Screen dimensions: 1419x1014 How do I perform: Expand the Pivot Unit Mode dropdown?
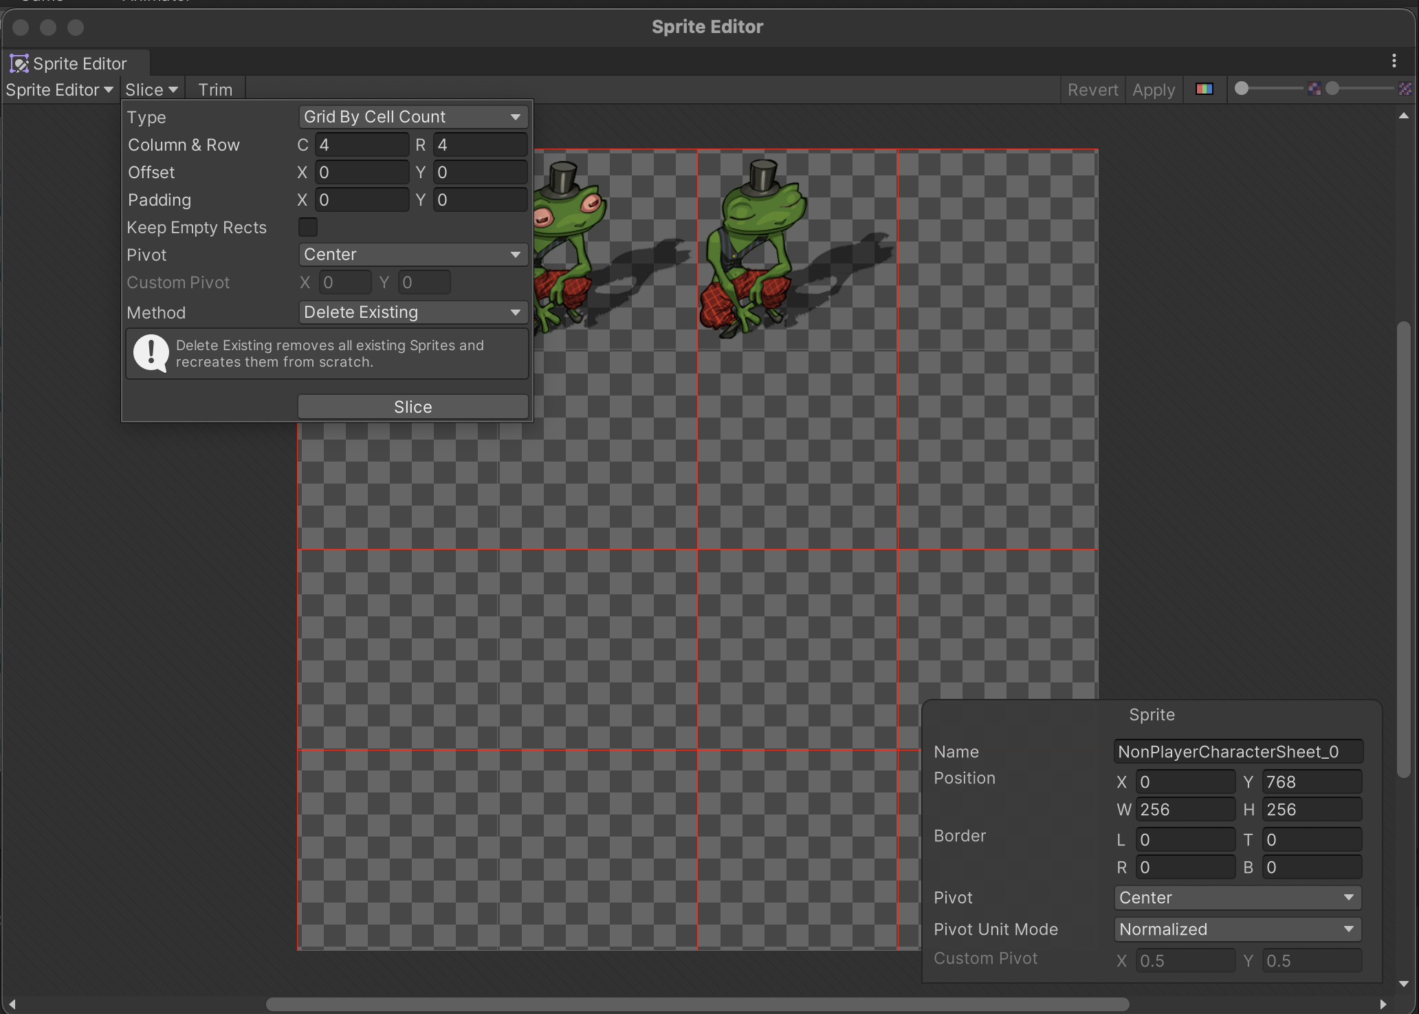[1237, 929]
